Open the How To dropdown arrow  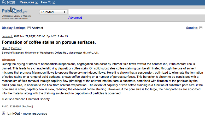54,2
